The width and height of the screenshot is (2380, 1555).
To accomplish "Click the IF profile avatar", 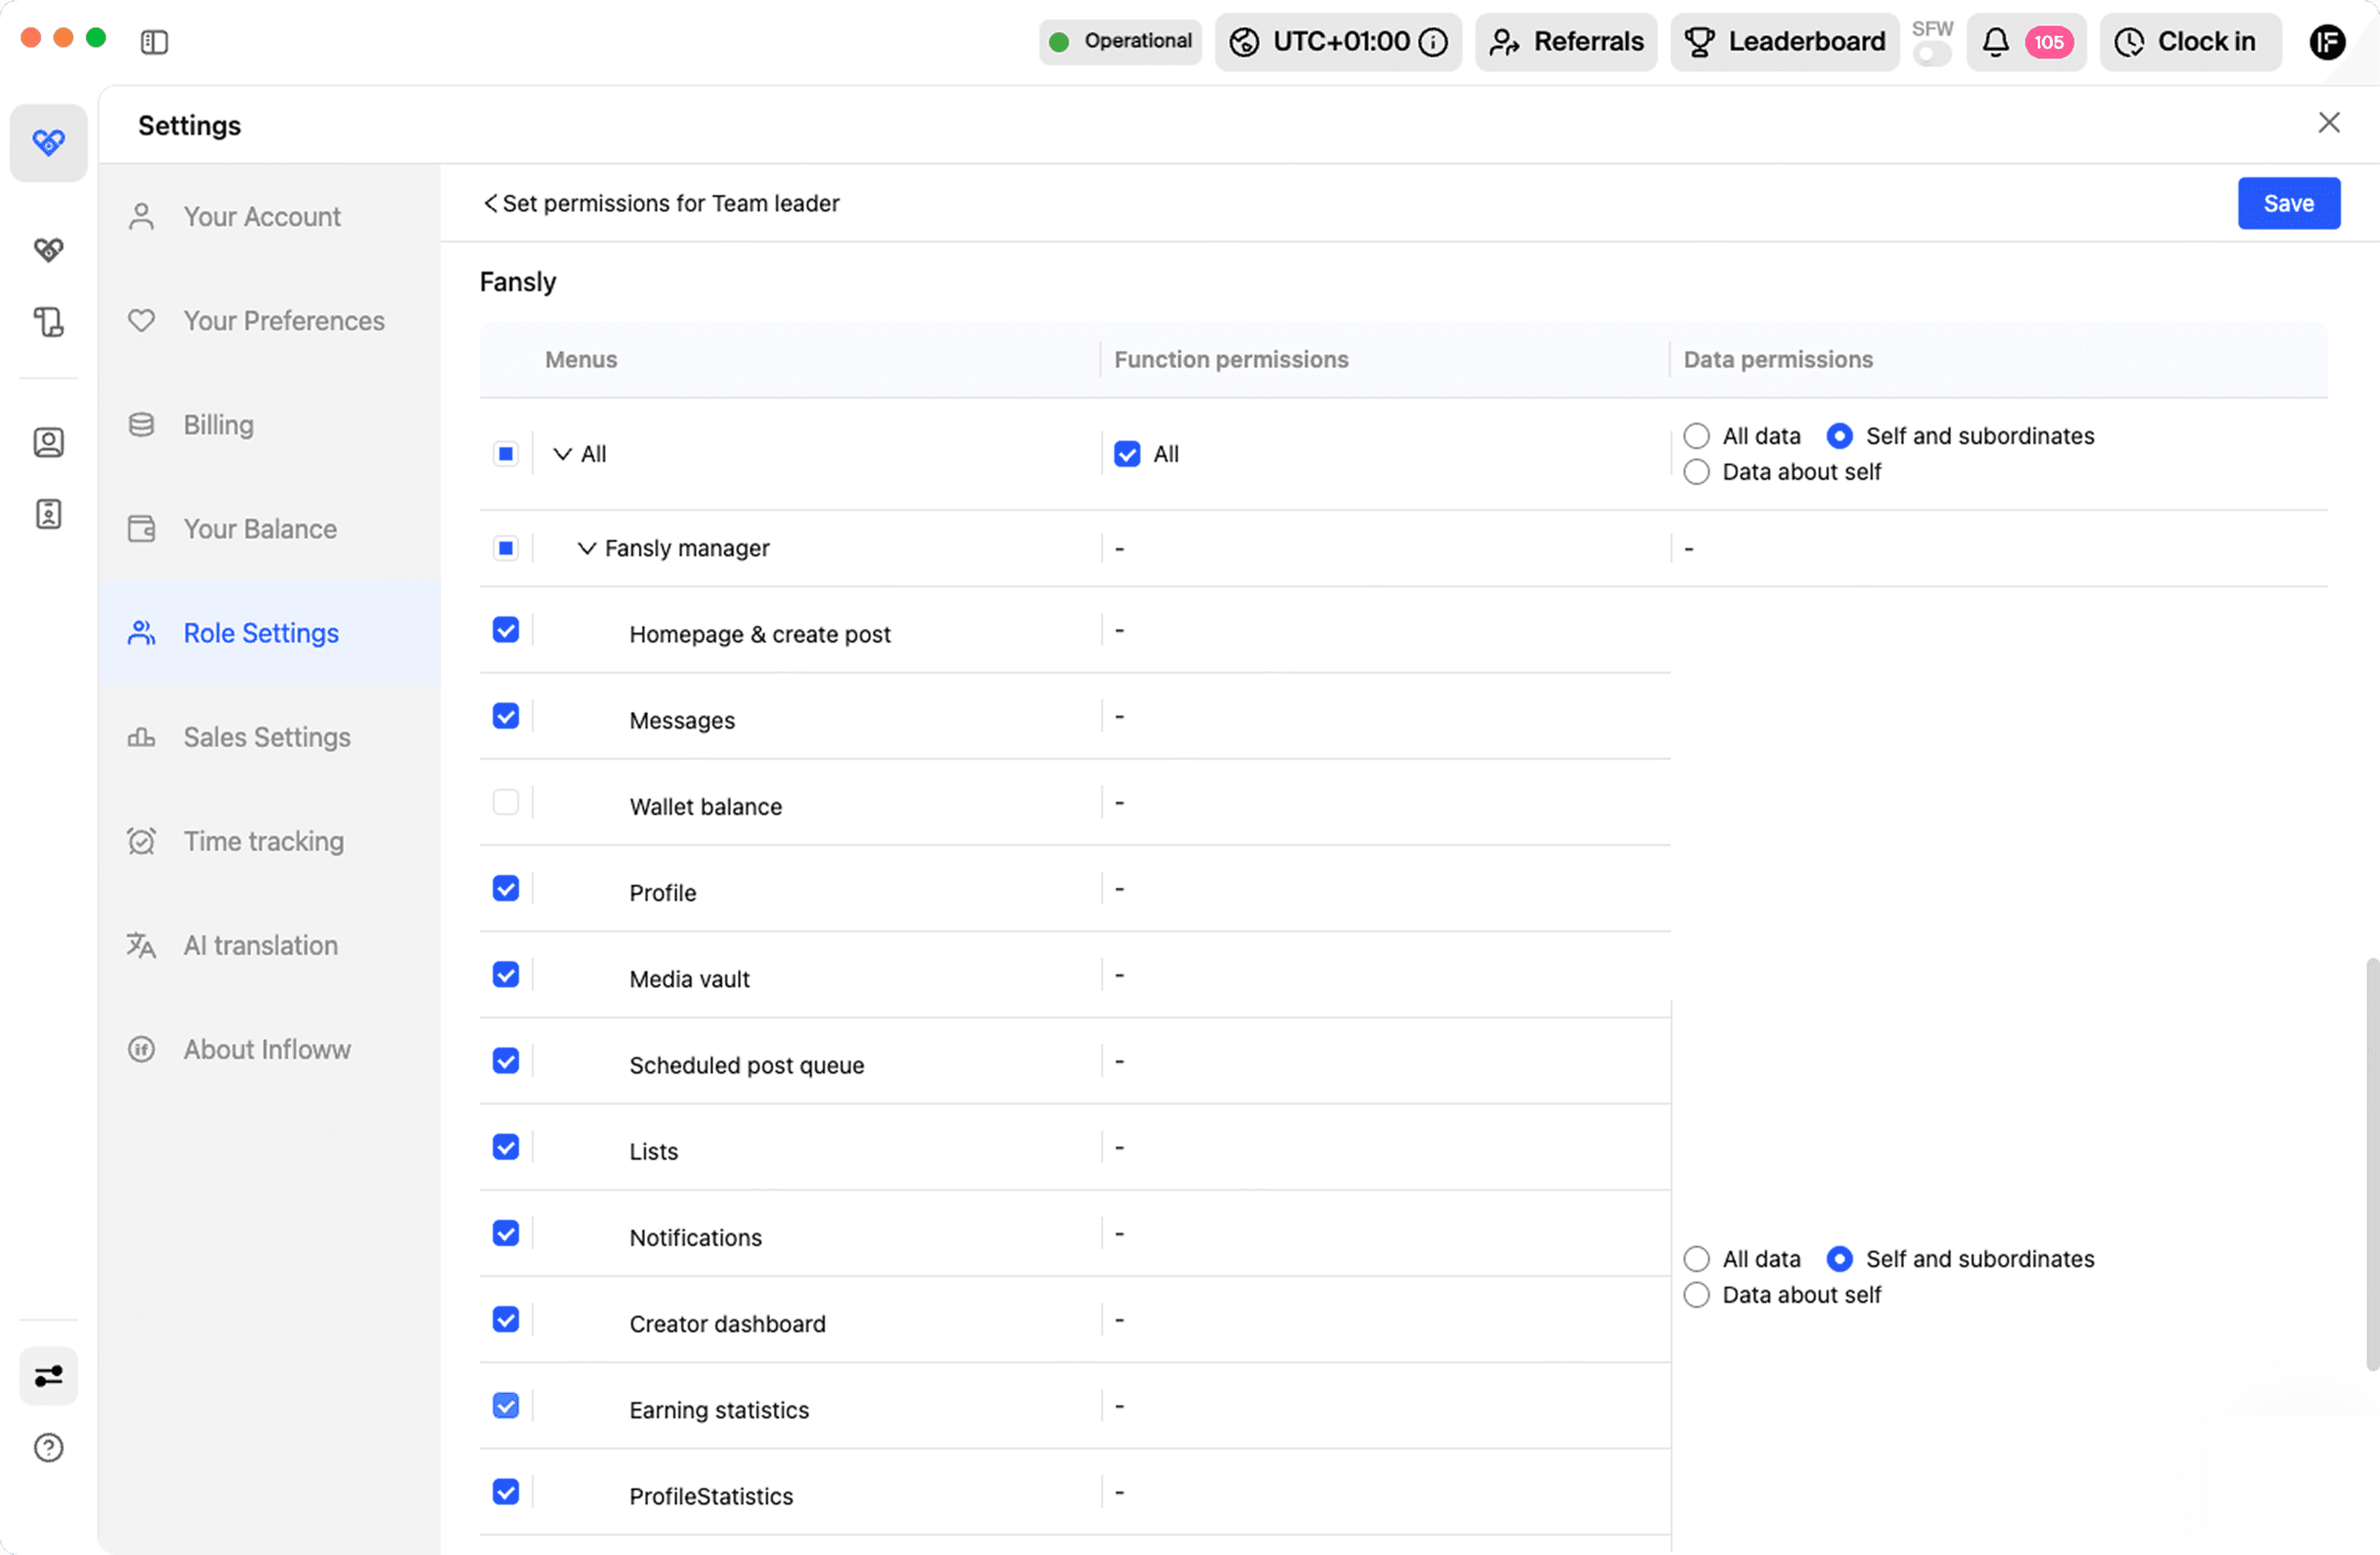I will (2327, 42).
